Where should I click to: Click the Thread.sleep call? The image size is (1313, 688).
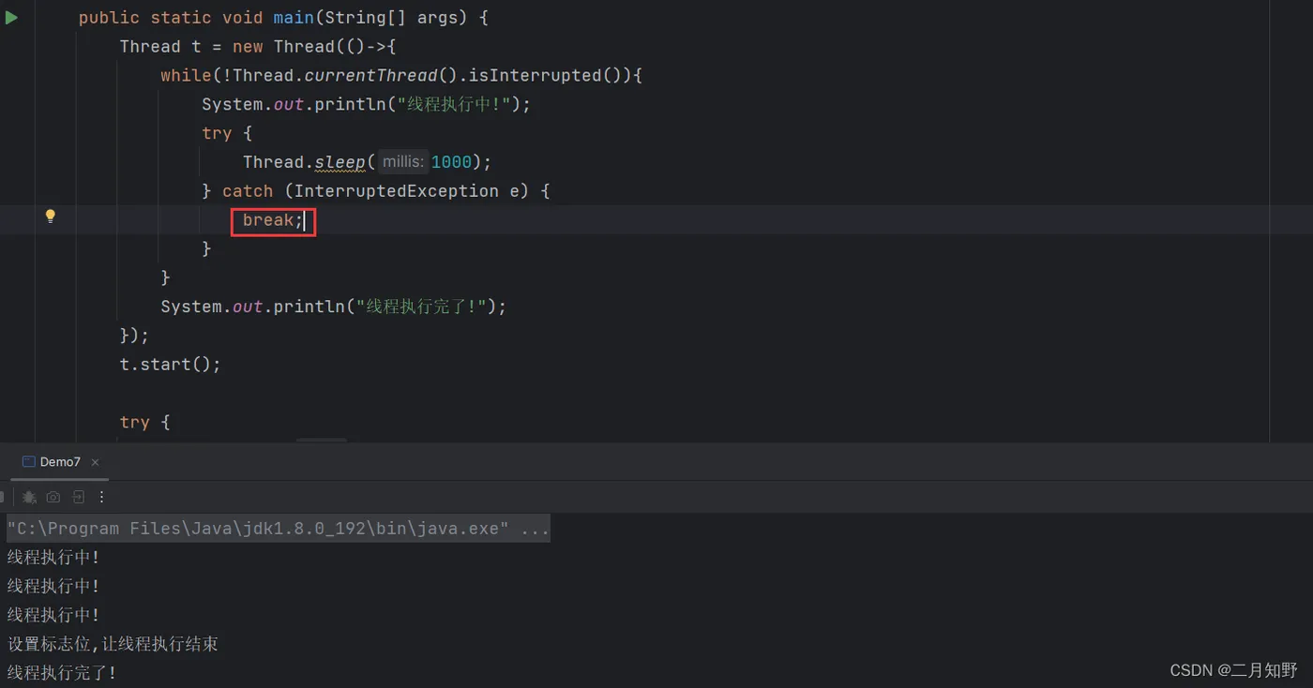click(x=367, y=162)
